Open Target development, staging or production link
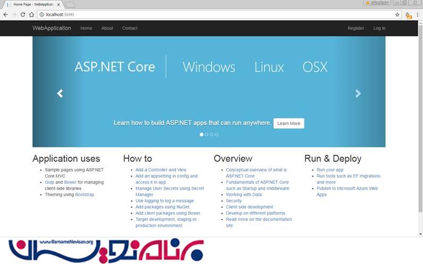Screen dimensions: 423x264 point(166,222)
